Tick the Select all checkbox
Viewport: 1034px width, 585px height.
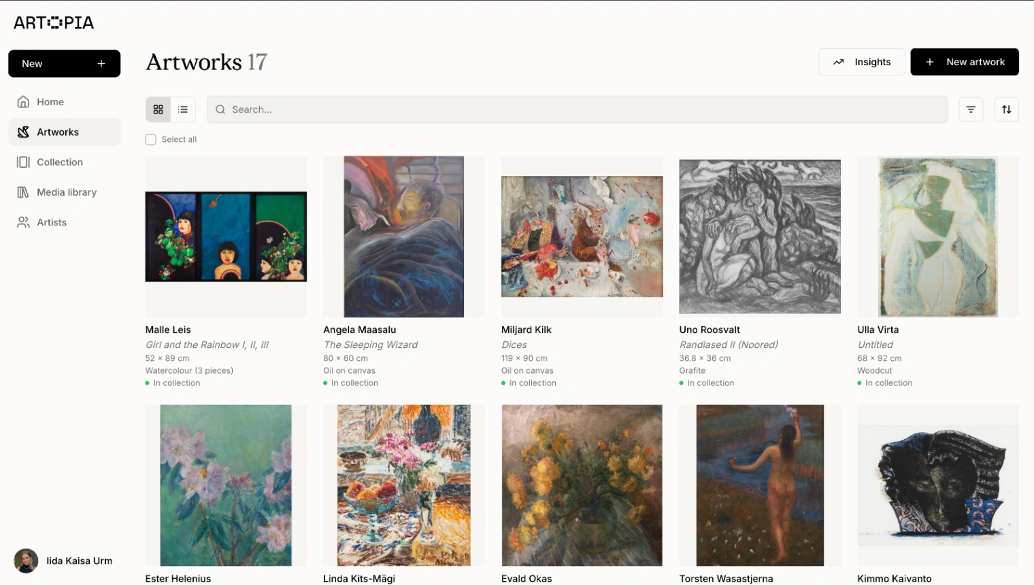(151, 139)
